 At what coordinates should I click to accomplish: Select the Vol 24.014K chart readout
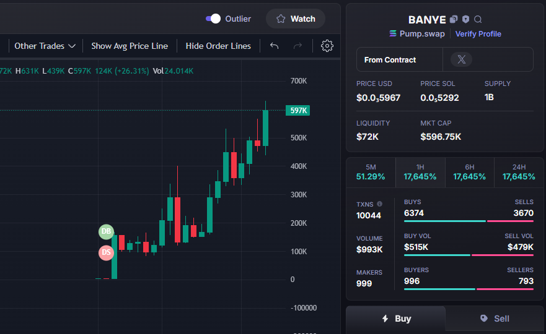click(173, 71)
